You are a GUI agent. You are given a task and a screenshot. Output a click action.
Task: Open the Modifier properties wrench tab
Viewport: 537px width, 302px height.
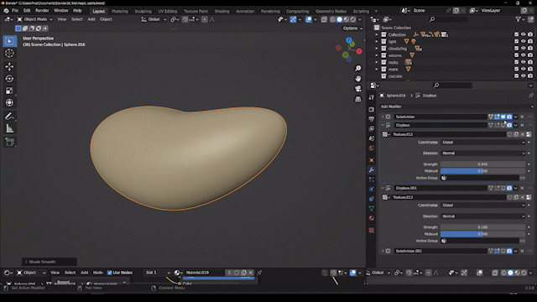tap(372, 169)
